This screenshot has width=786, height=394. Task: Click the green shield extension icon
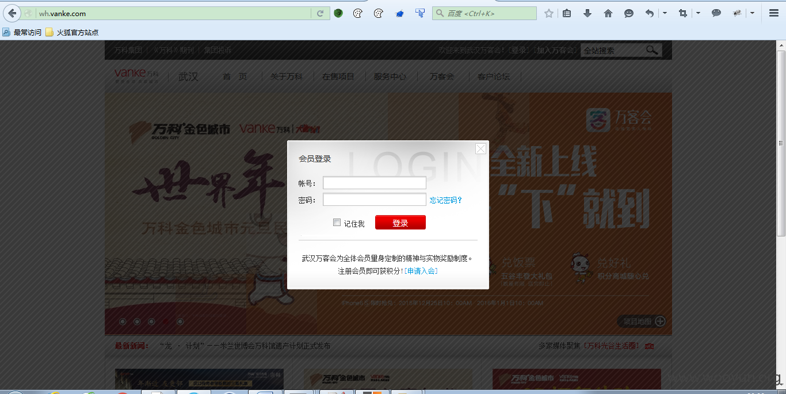pyautogui.click(x=338, y=13)
